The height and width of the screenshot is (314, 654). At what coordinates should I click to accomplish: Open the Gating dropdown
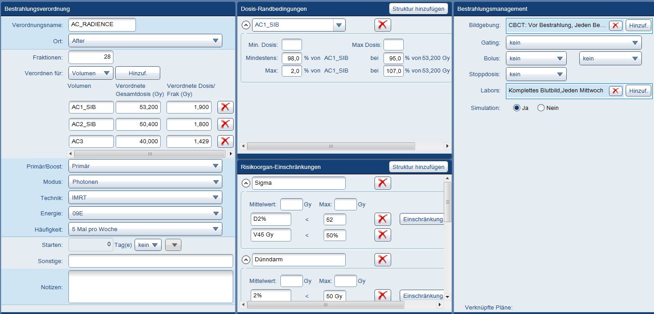[x=573, y=43]
